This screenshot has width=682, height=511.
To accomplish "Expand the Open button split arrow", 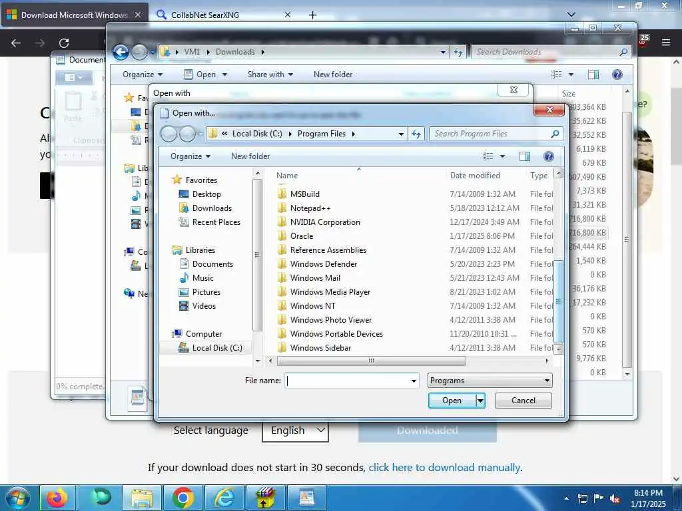I will tap(480, 400).
